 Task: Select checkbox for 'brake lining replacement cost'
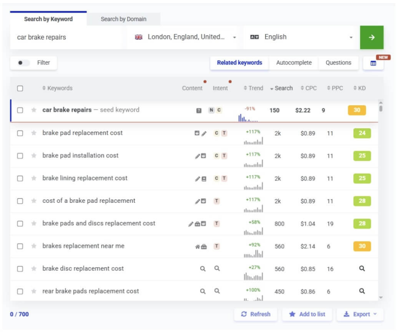20,178
